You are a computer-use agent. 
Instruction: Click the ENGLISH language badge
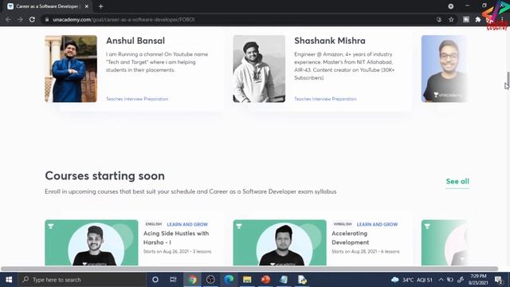pyautogui.click(x=154, y=224)
